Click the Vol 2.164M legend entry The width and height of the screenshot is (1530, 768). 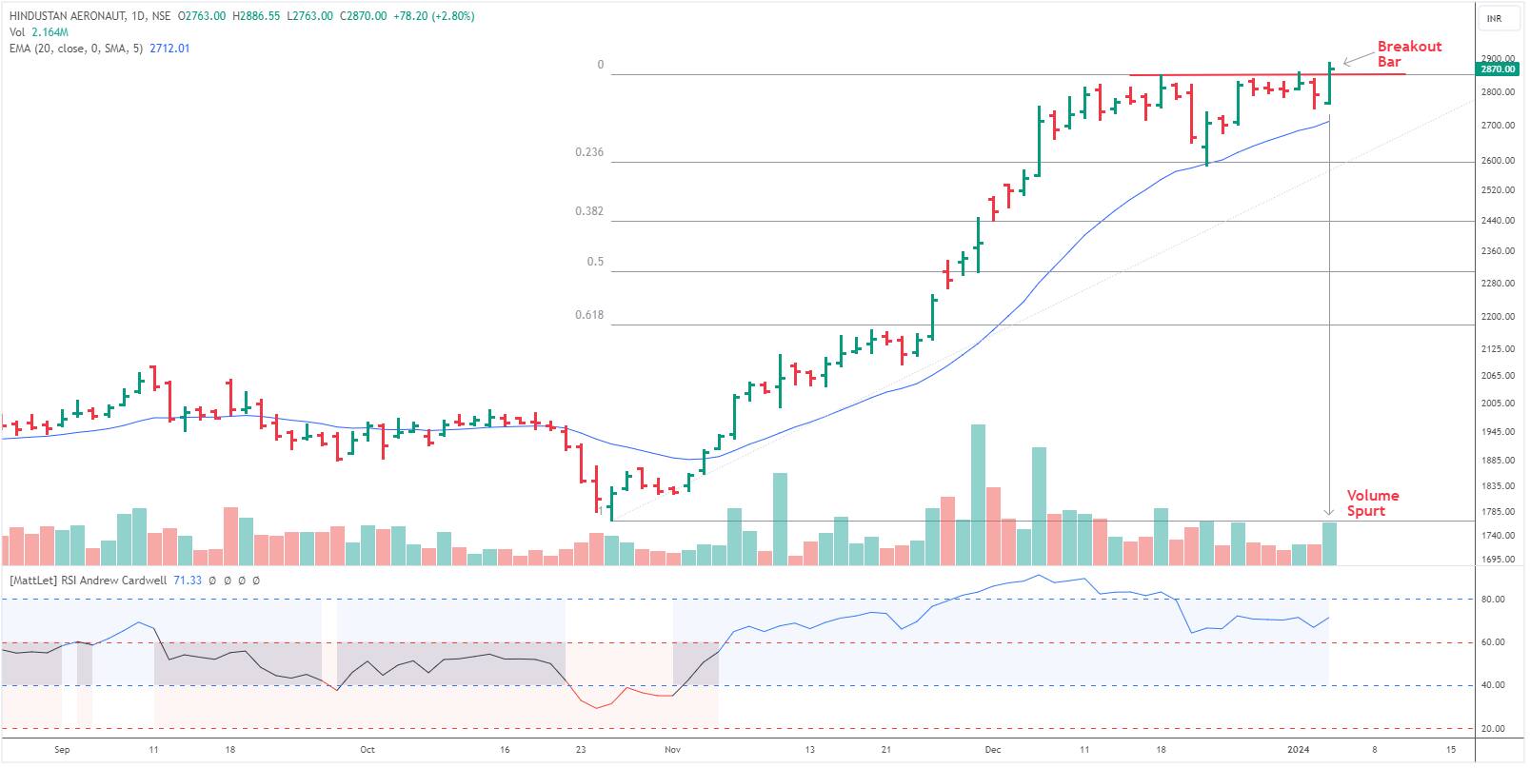point(38,32)
